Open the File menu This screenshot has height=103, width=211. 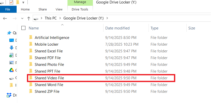point(8,9)
